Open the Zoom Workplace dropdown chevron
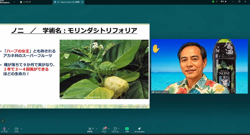The height and width of the screenshot is (135, 250). click(14, 2)
